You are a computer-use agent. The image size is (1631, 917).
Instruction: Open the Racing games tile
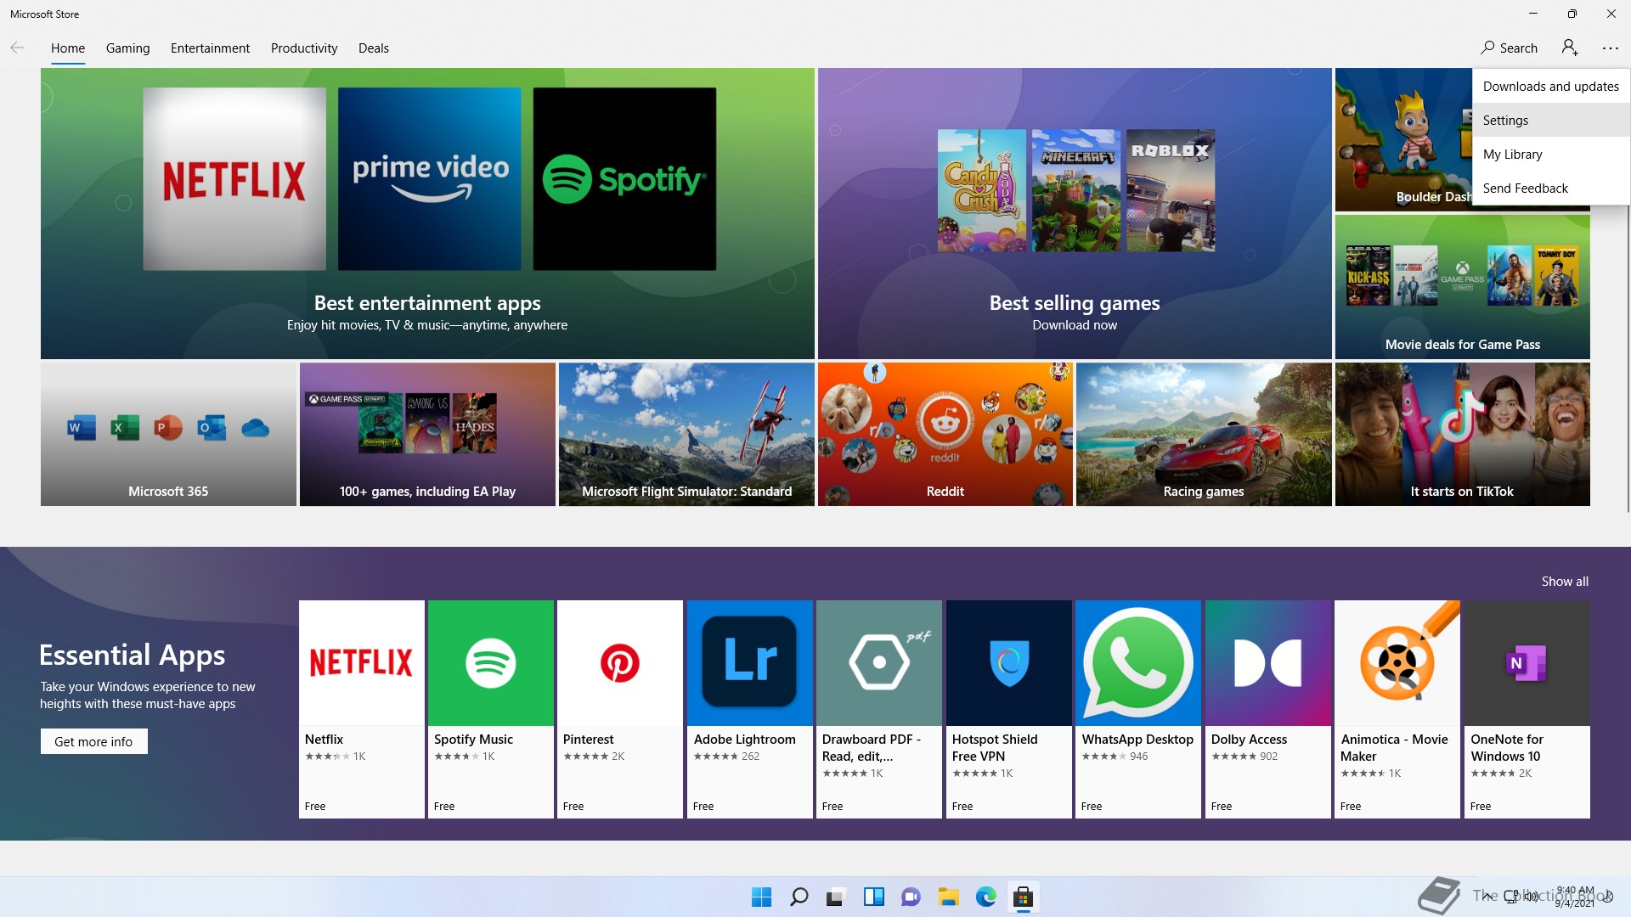point(1204,434)
